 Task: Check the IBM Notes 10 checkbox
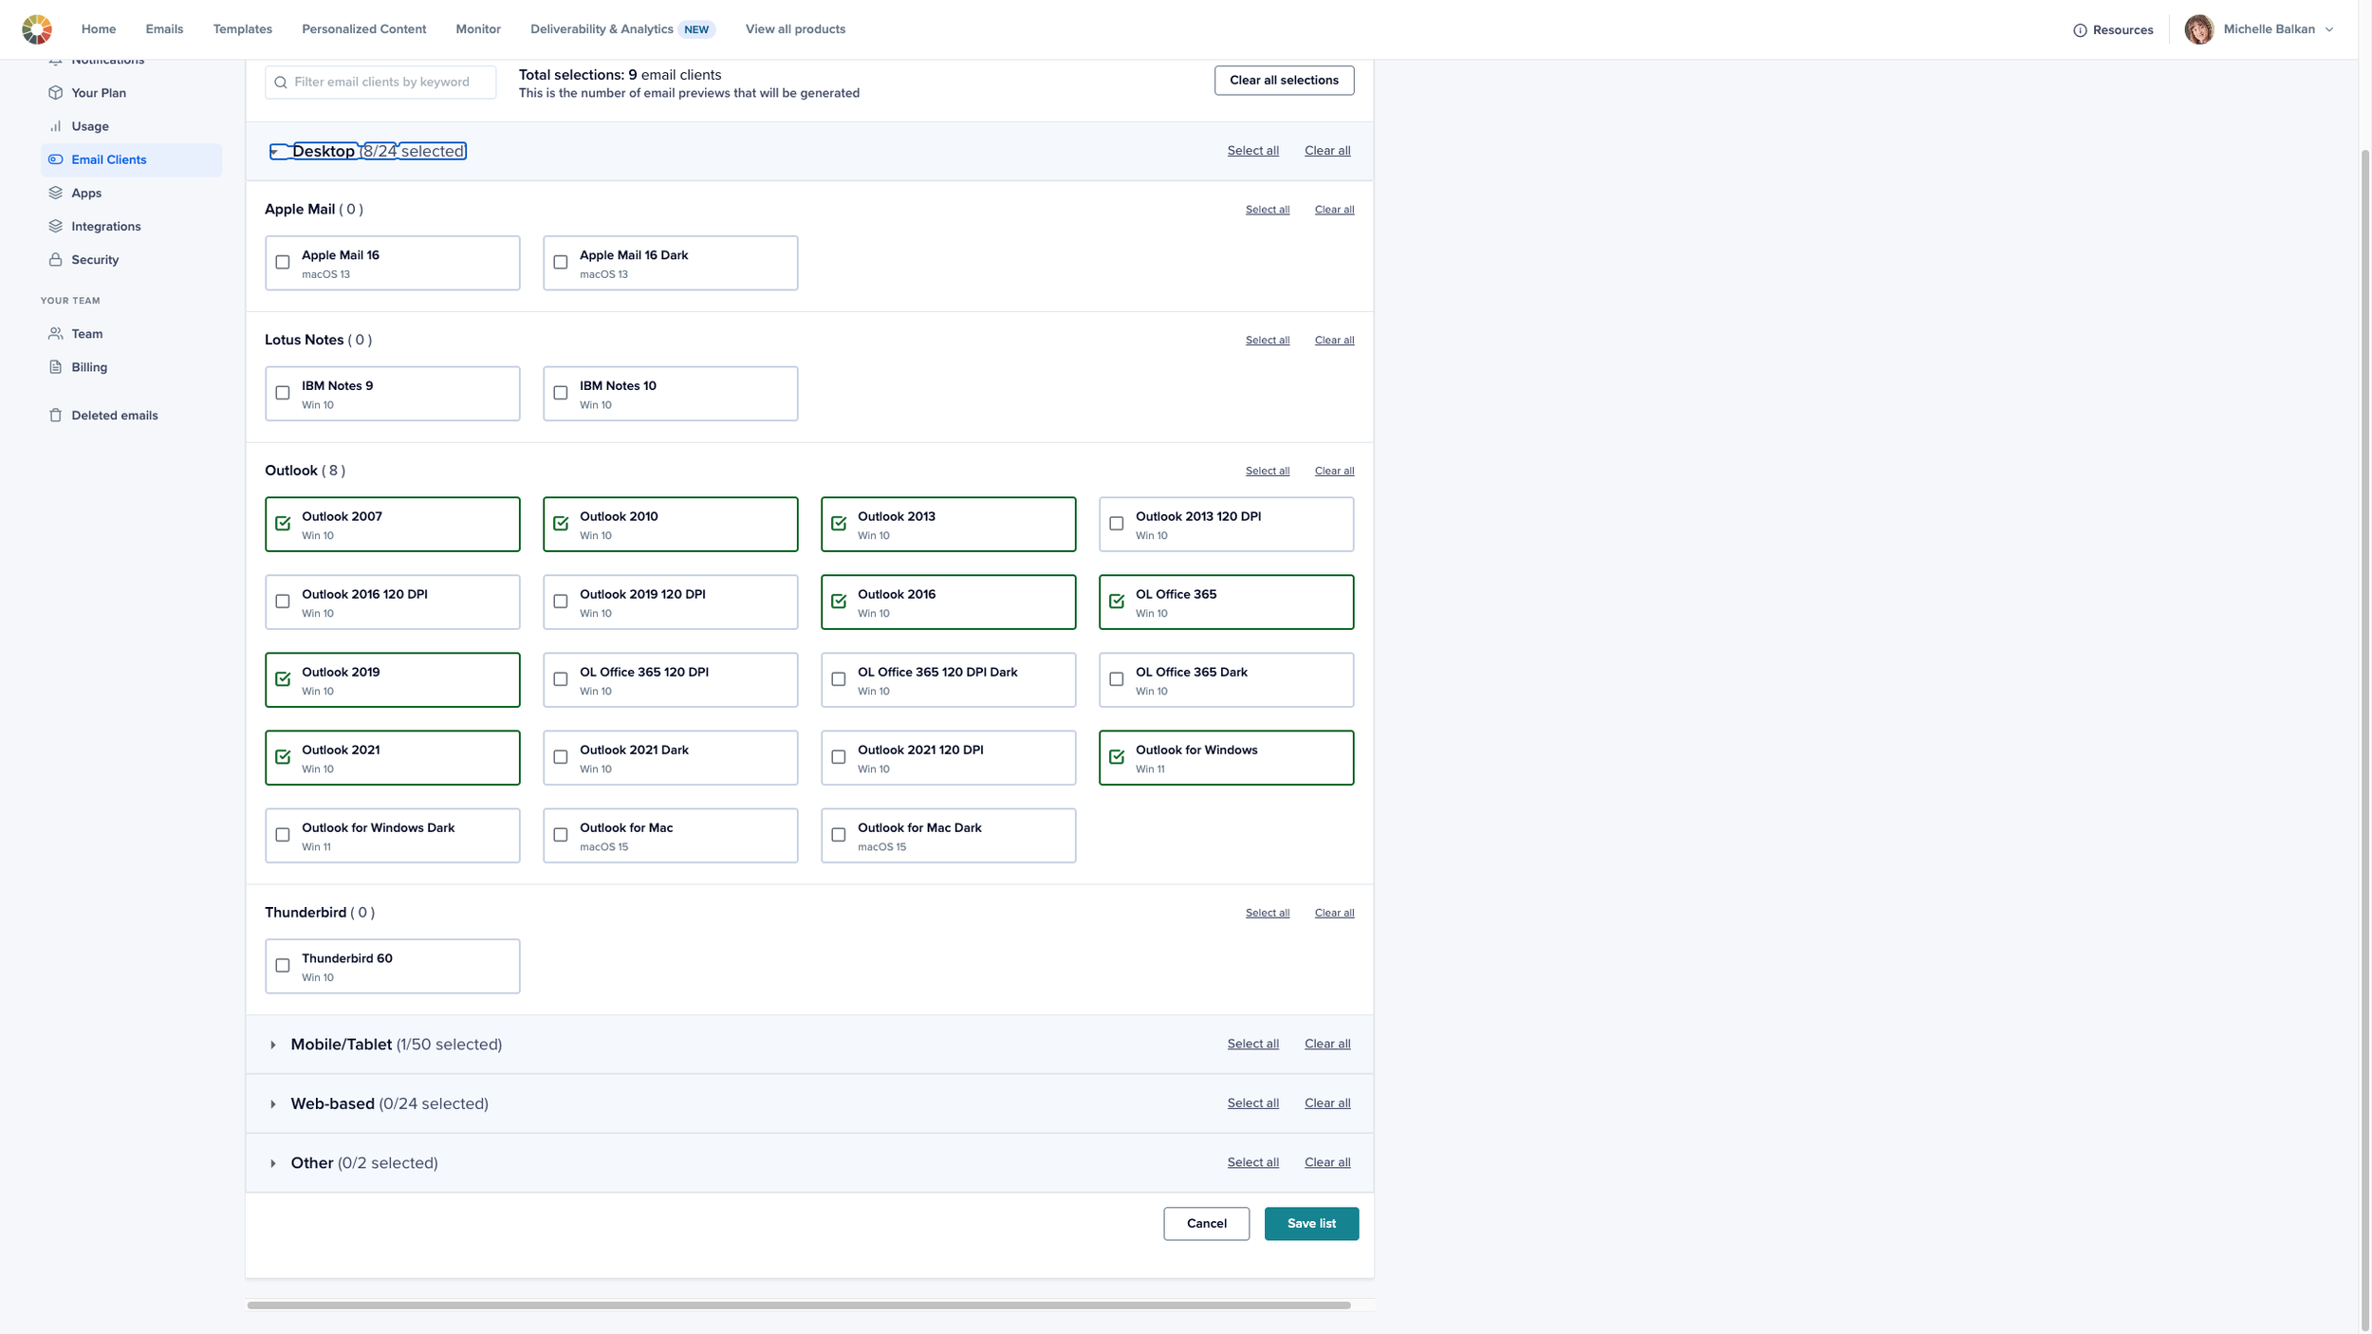click(x=561, y=393)
